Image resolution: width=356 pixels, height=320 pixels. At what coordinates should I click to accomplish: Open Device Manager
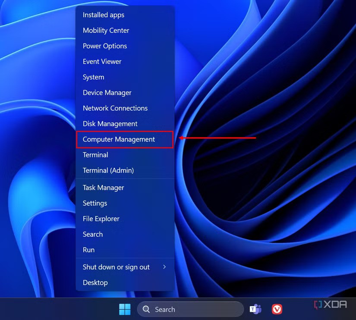(x=107, y=92)
